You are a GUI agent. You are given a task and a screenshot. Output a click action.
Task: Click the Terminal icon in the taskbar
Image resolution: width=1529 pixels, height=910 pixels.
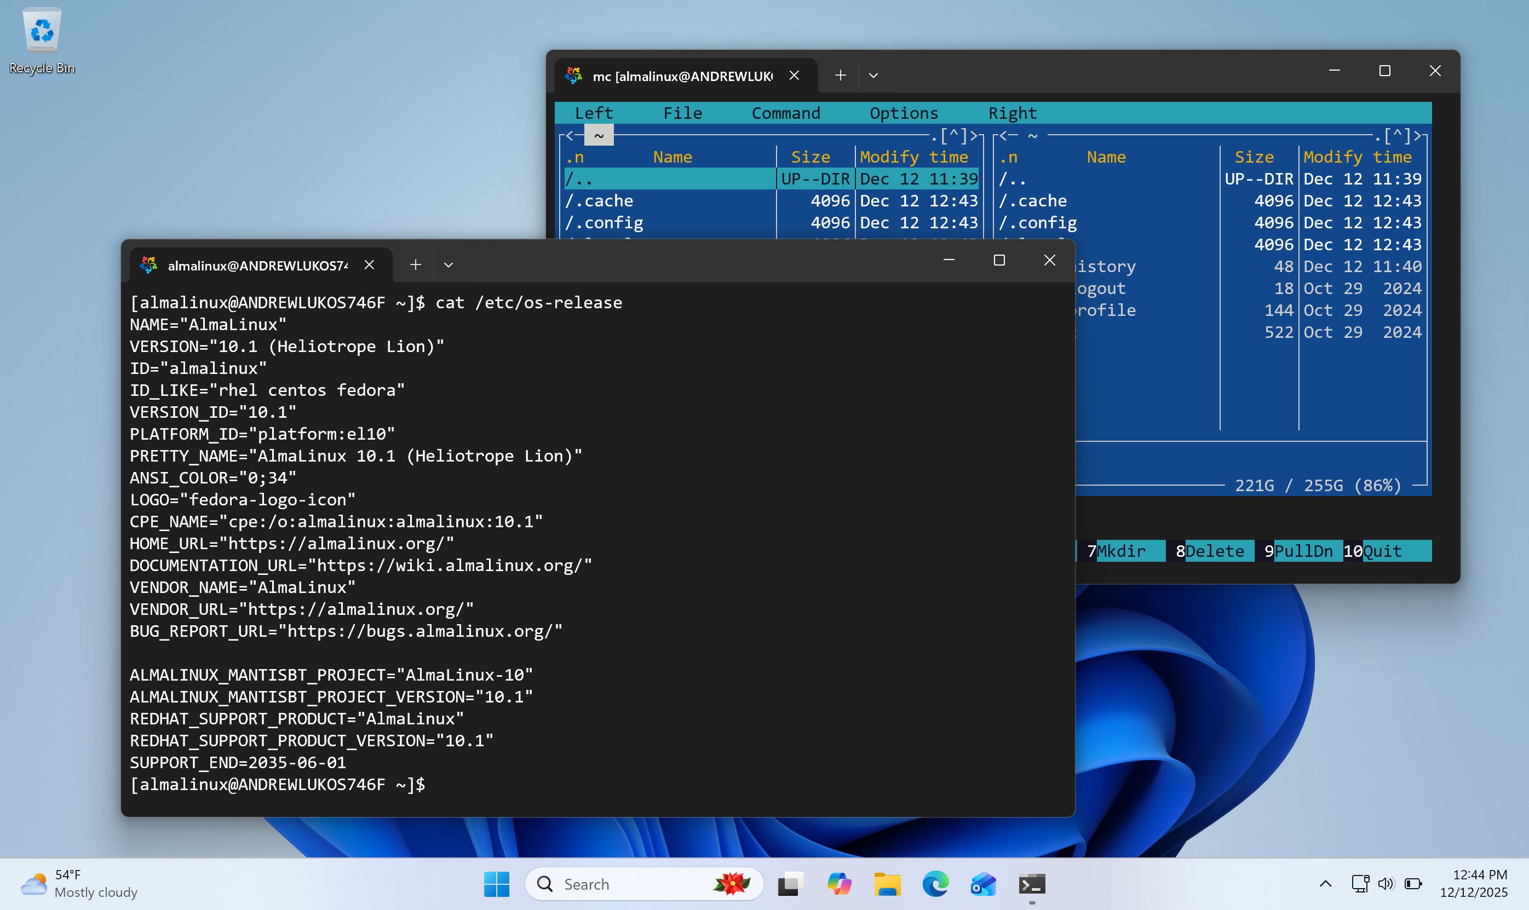(1032, 884)
